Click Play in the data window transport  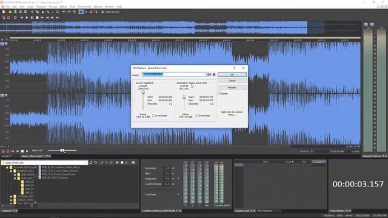tap(27, 151)
